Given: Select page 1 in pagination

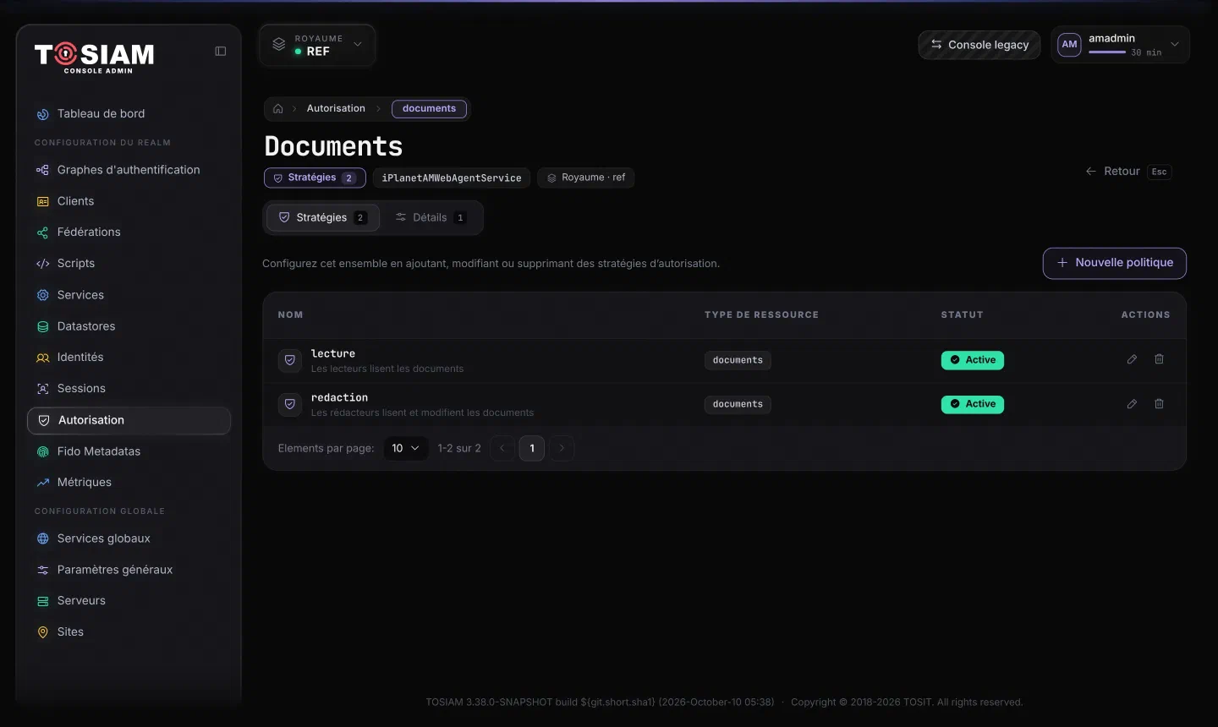Looking at the screenshot, I should [x=532, y=448].
